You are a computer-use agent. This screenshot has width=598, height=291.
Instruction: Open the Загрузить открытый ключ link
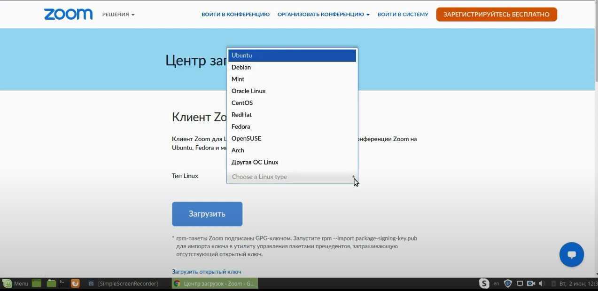pos(206,272)
